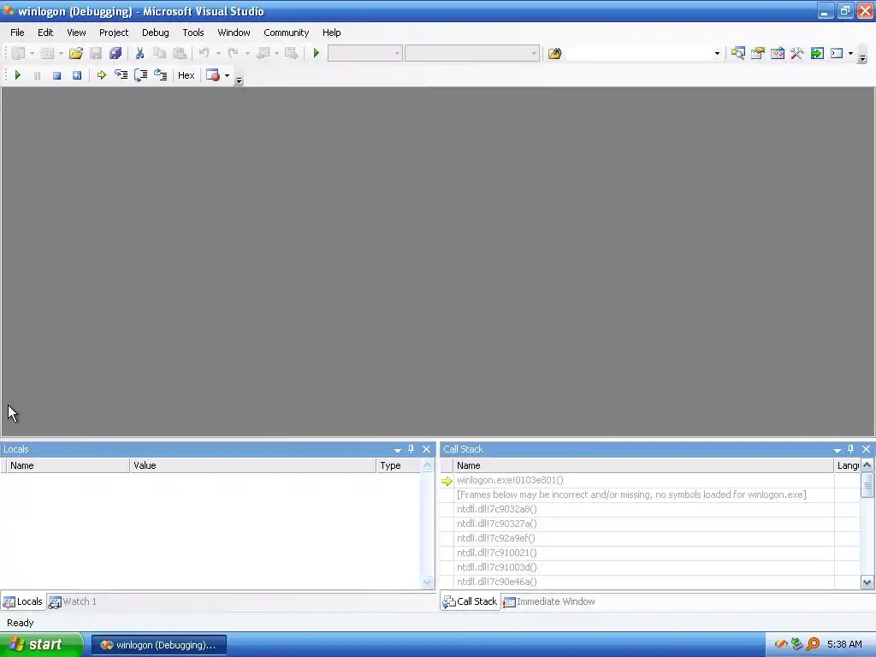Click the green Start Debugging arrow in the top toolbar

(x=317, y=54)
